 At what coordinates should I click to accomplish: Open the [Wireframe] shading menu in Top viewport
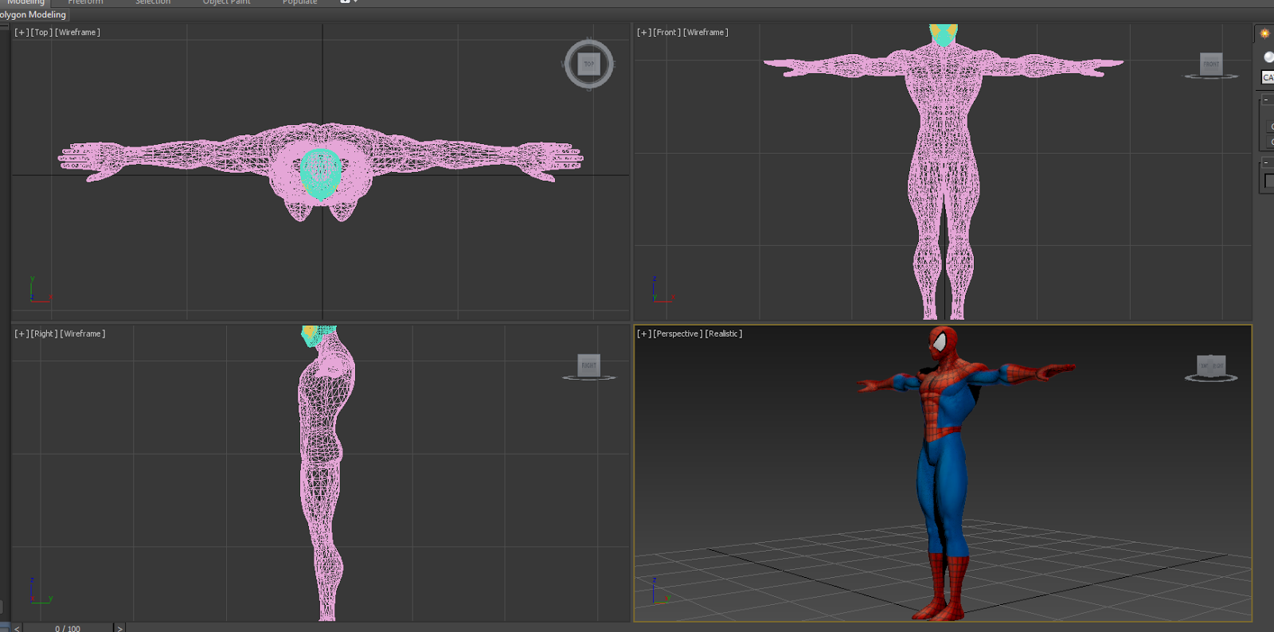coord(77,33)
